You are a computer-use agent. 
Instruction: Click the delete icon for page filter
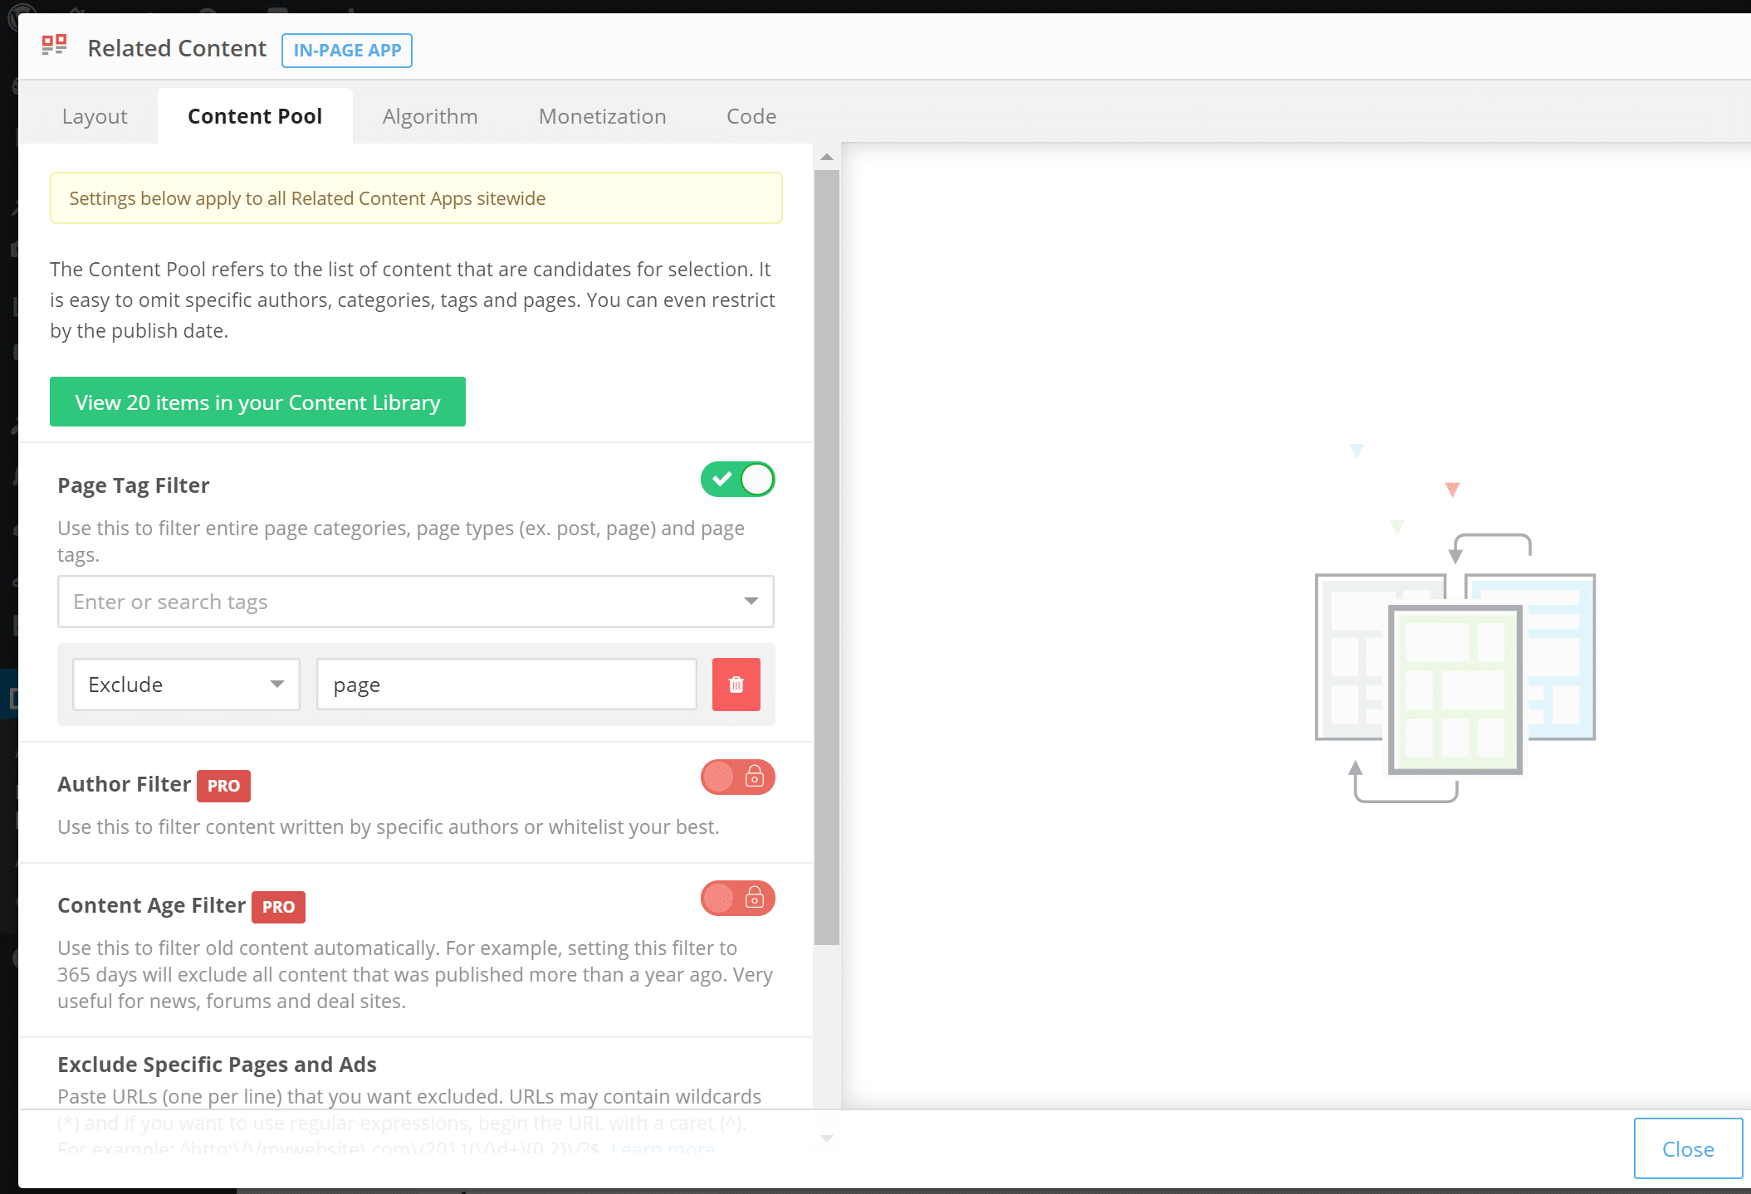[x=736, y=685]
